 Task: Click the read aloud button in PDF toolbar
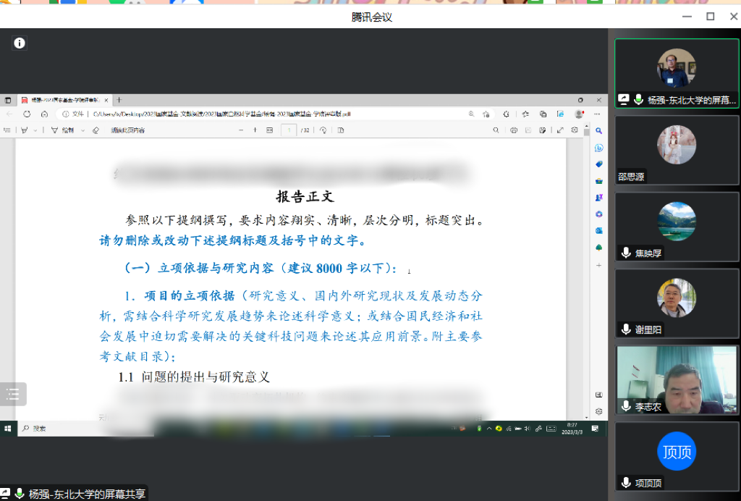pos(127,130)
